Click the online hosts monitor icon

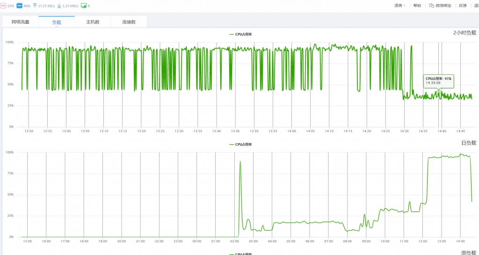tap(84, 6)
